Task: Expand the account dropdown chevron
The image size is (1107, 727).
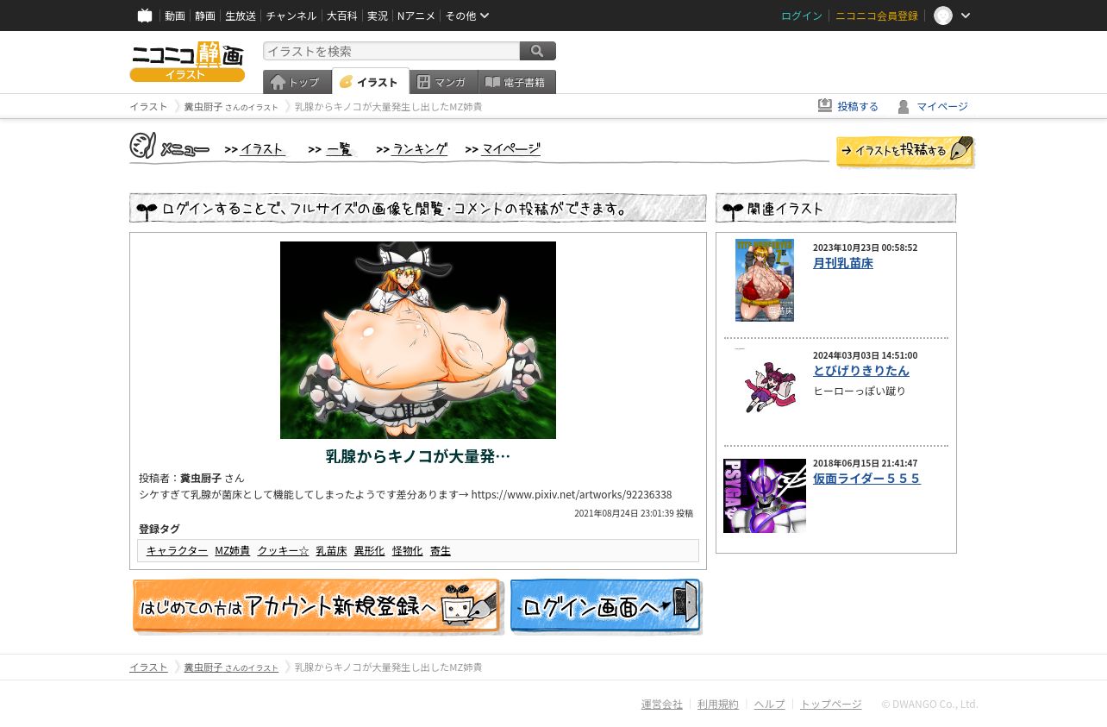Action: [966, 16]
